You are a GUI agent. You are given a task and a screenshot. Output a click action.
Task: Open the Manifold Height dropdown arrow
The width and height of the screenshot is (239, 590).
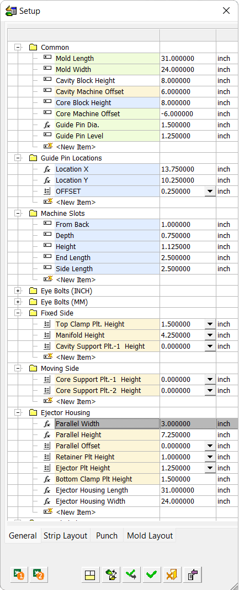210,335
